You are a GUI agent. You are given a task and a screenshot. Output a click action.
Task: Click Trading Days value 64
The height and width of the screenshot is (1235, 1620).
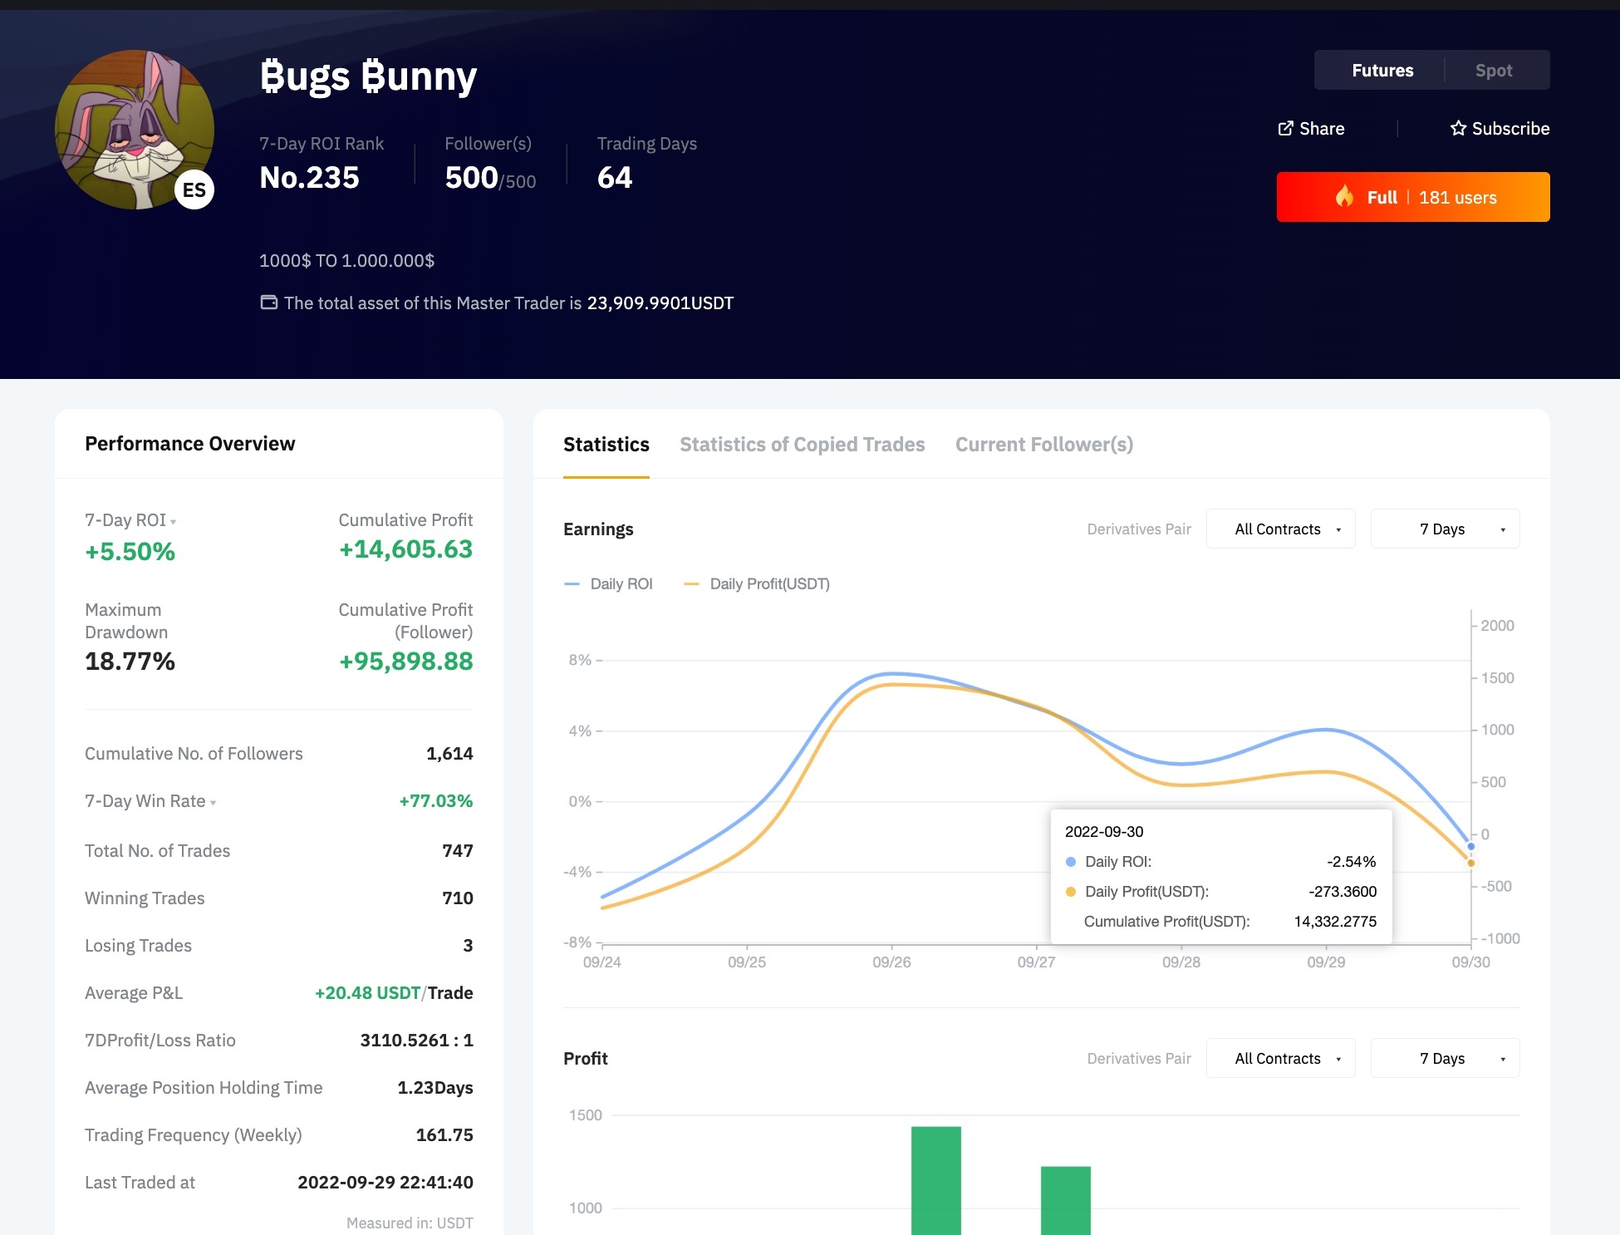coord(615,178)
